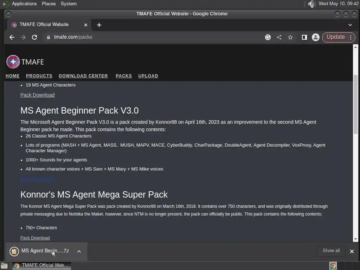This screenshot has width=360, height=270.
Task: Select the PACKS nav link
Action: (x=124, y=76)
